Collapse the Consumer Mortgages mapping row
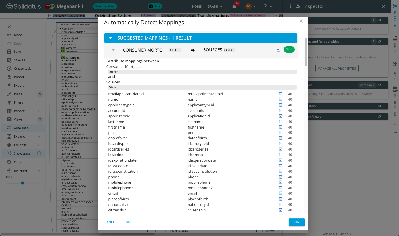 click(113, 50)
